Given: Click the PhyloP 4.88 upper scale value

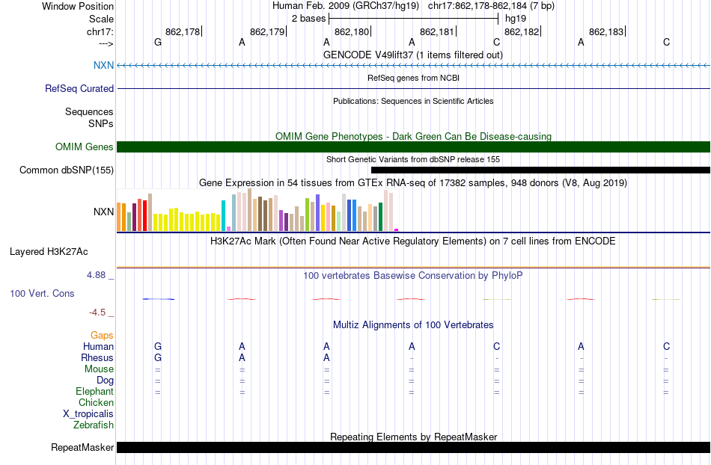Looking at the screenshot, I should pos(96,275).
